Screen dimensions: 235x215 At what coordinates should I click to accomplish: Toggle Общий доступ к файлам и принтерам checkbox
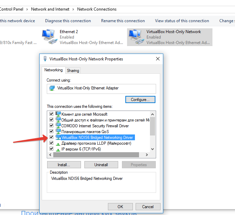point(51,120)
